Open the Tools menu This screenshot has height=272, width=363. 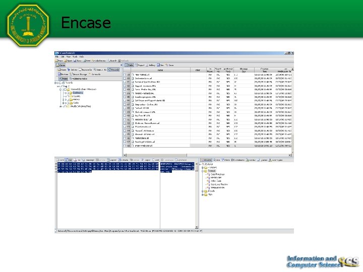75,56
